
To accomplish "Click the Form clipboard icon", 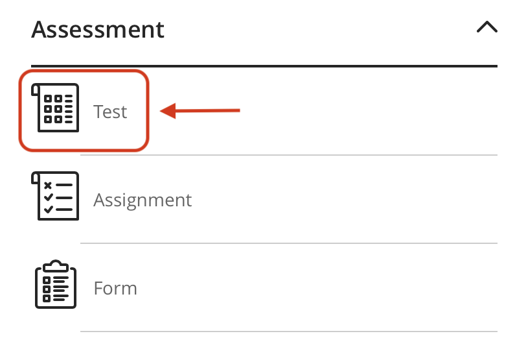I will click(55, 284).
